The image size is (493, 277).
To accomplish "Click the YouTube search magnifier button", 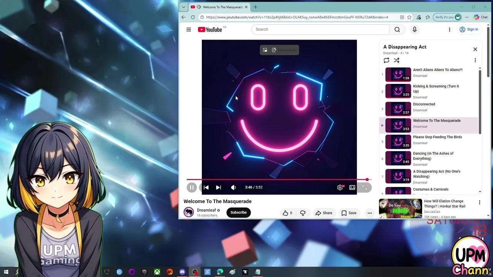I will [397, 30].
